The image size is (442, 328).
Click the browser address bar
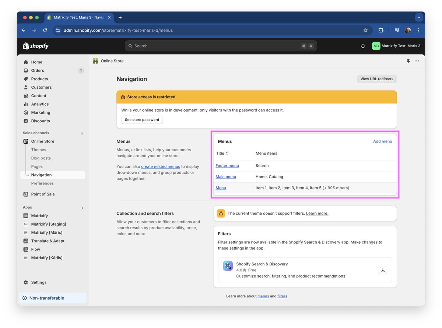tap(213, 31)
